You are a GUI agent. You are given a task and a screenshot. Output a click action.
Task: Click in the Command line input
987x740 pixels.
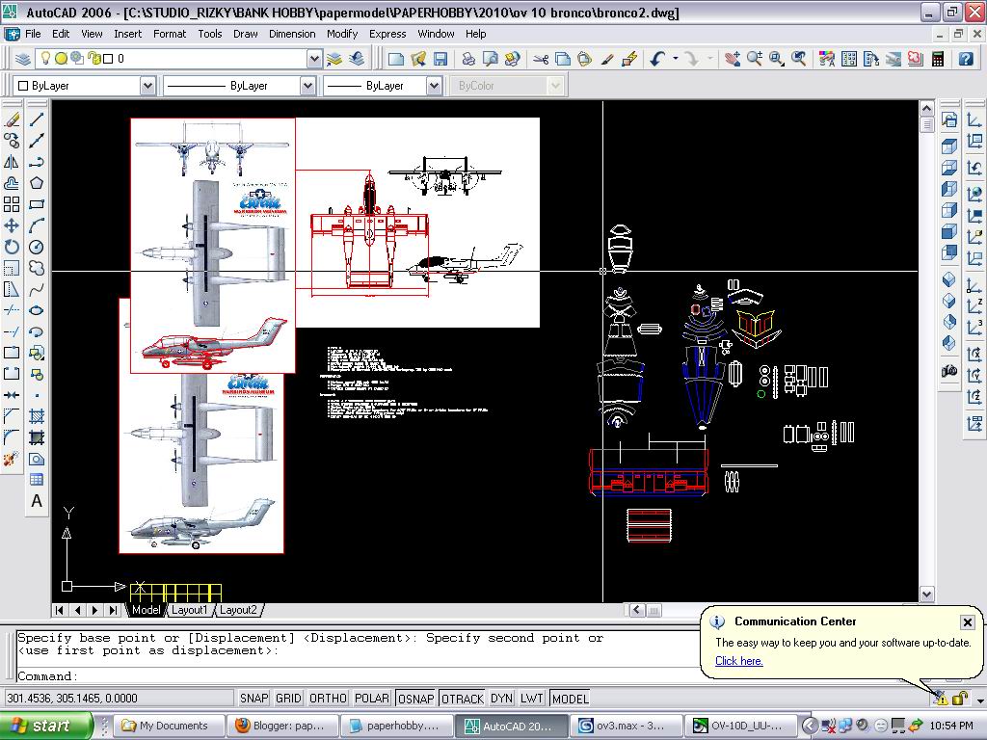359,676
